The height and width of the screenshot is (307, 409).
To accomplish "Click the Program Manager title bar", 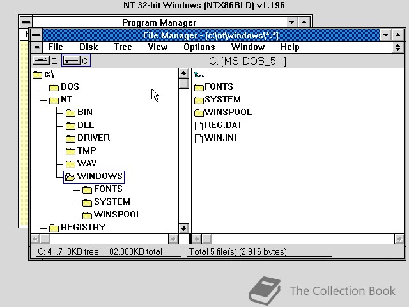I will pos(159,22).
